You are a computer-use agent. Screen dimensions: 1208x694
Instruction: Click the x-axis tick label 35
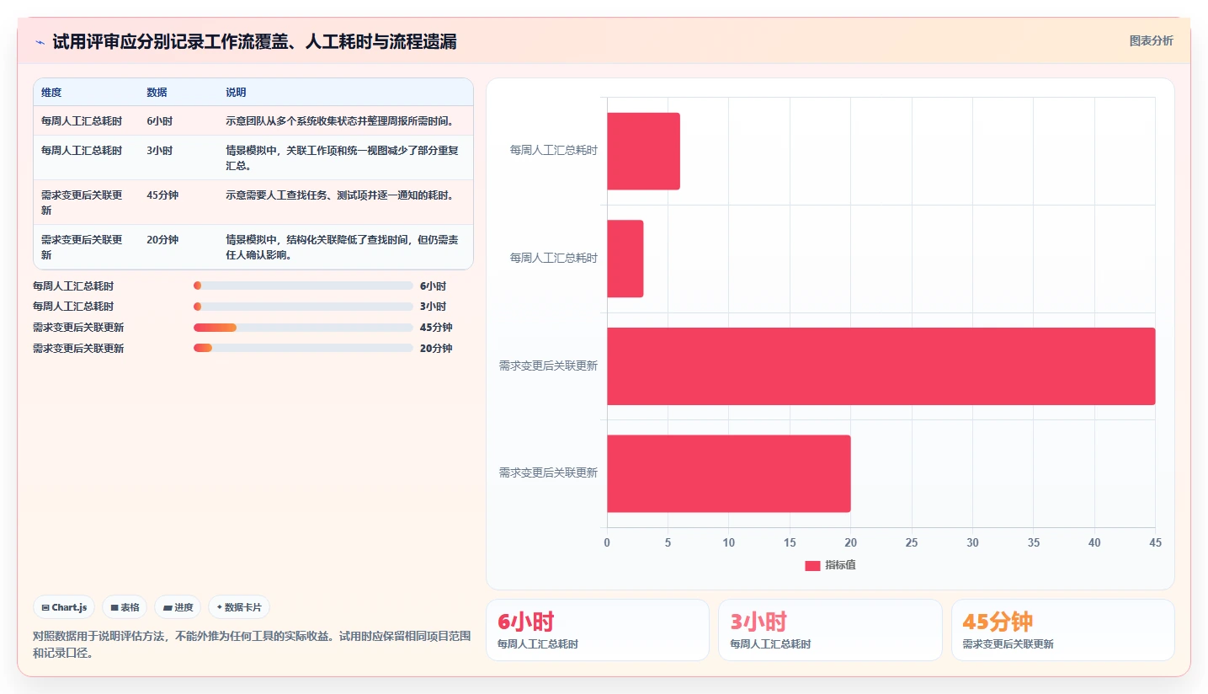pyautogui.click(x=1034, y=543)
